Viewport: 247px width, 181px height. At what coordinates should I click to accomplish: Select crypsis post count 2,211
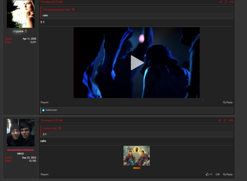33,42
